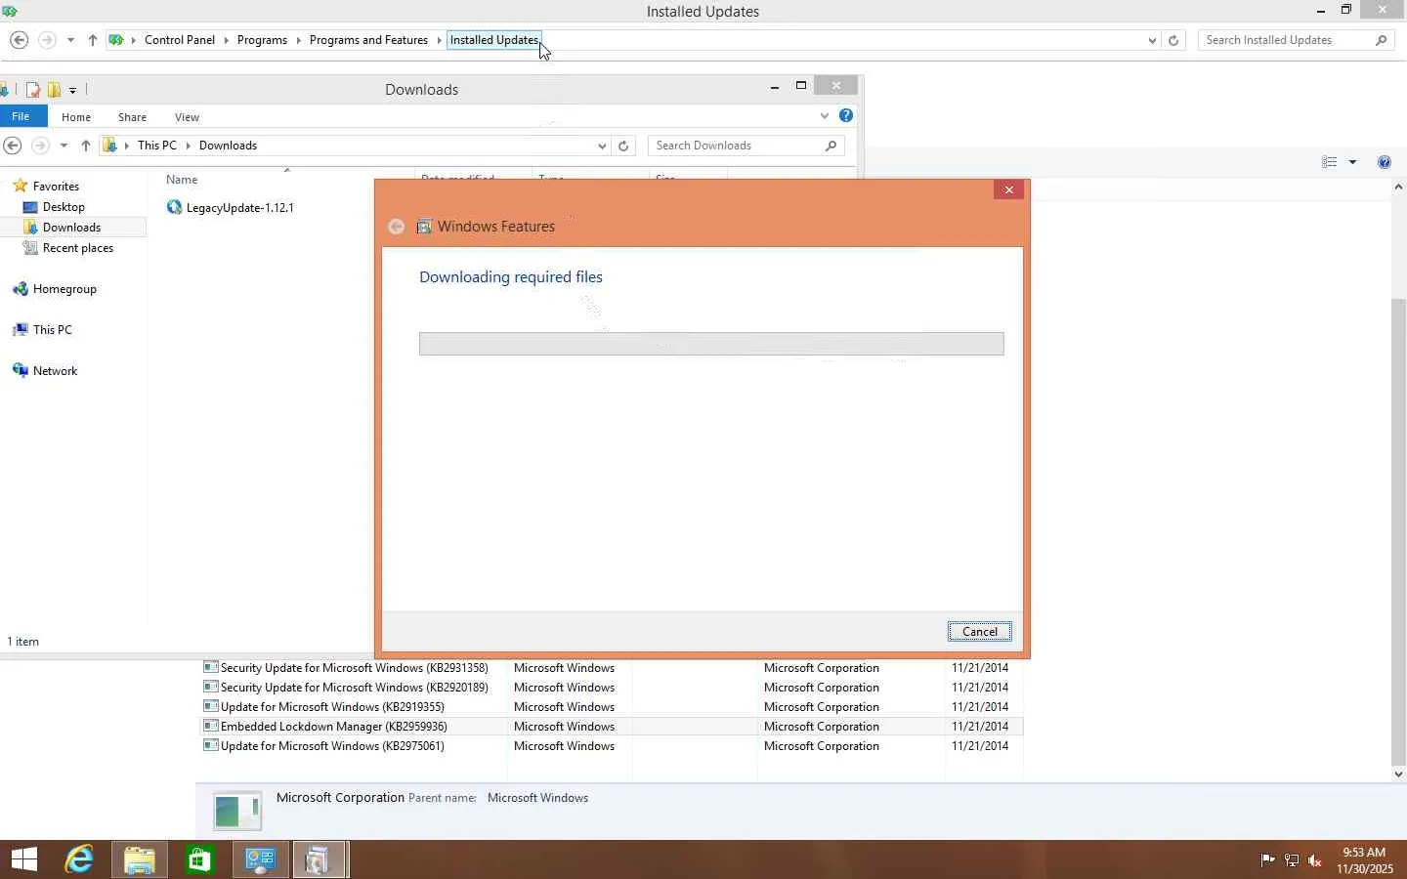1407x879 pixels.
Task: Select Downloads in the navigation pane
Action: (x=72, y=228)
